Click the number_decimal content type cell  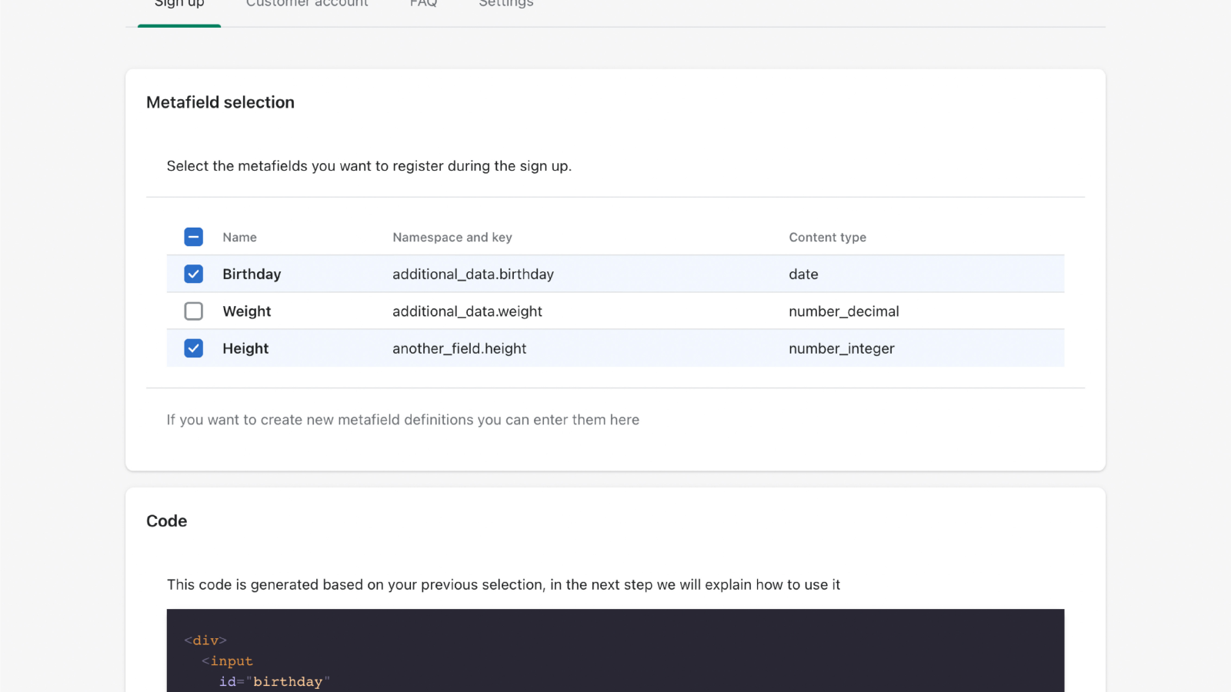(843, 311)
